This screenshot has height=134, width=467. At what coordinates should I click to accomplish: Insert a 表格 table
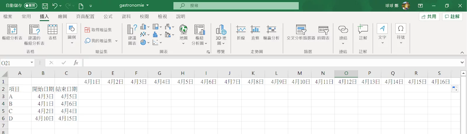(x=53, y=33)
